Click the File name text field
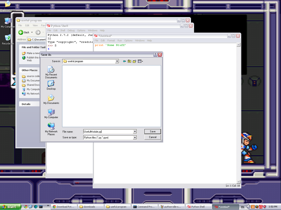The width and height of the screenshot is (281, 210). click(x=108, y=132)
